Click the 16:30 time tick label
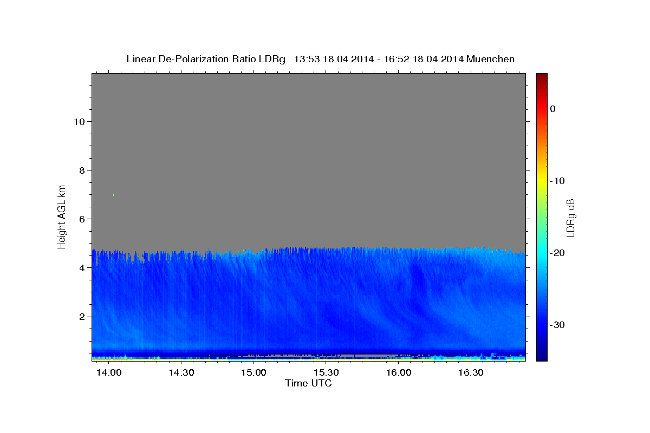The height and width of the screenshot is (433, 650). click(x=471, y=373)
